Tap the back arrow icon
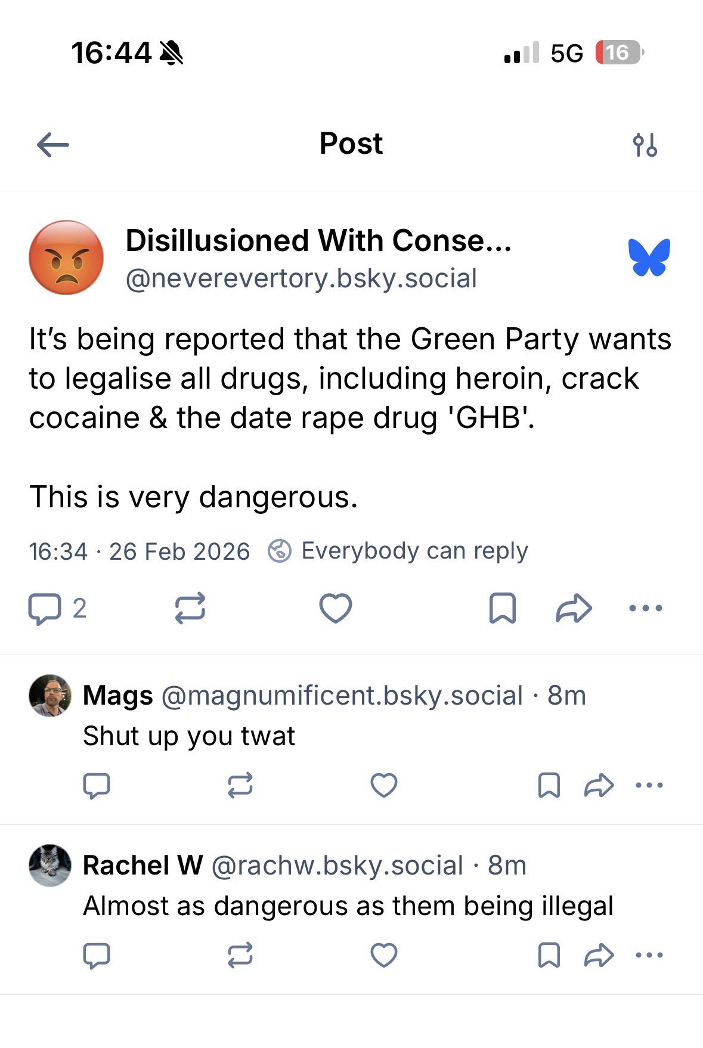 pyautogui.click(x=53, y=145)
